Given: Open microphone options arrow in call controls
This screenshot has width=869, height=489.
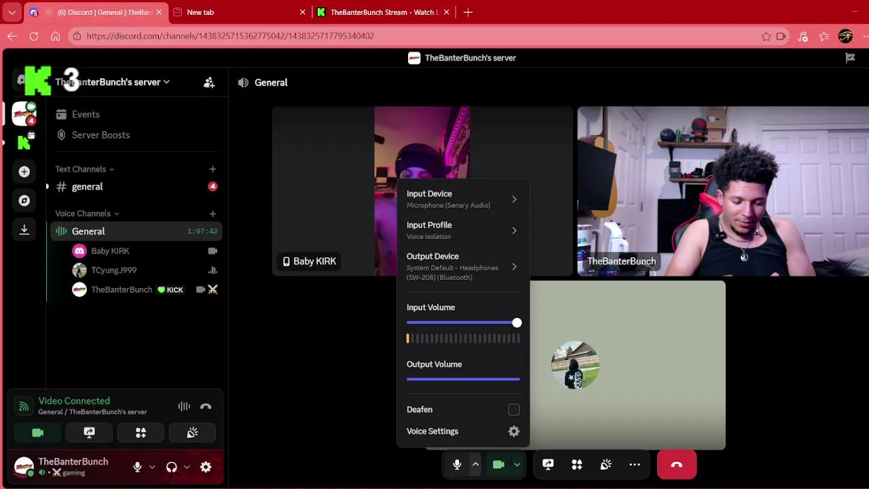Looking at the screenshot, I should pos(475,465).
